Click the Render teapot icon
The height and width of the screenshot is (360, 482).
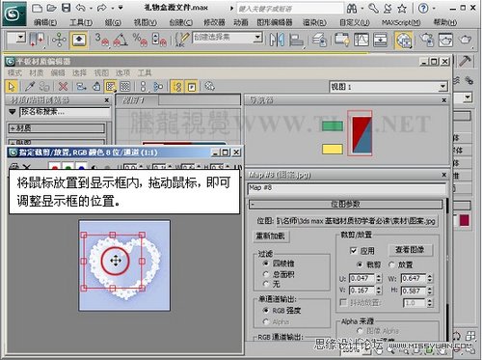(x=465, y=40)
